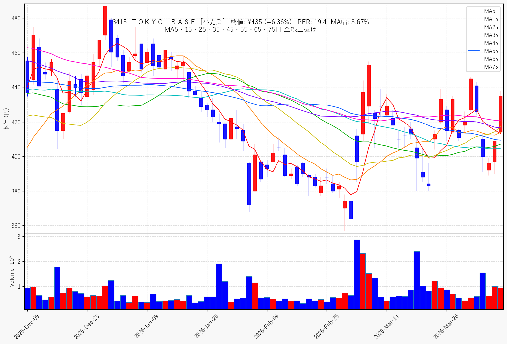The height and width of the screenshot is (344, 507).
Task: Click the 380 price axis tick
Action: pyautogui.click(x=16, y=191)
